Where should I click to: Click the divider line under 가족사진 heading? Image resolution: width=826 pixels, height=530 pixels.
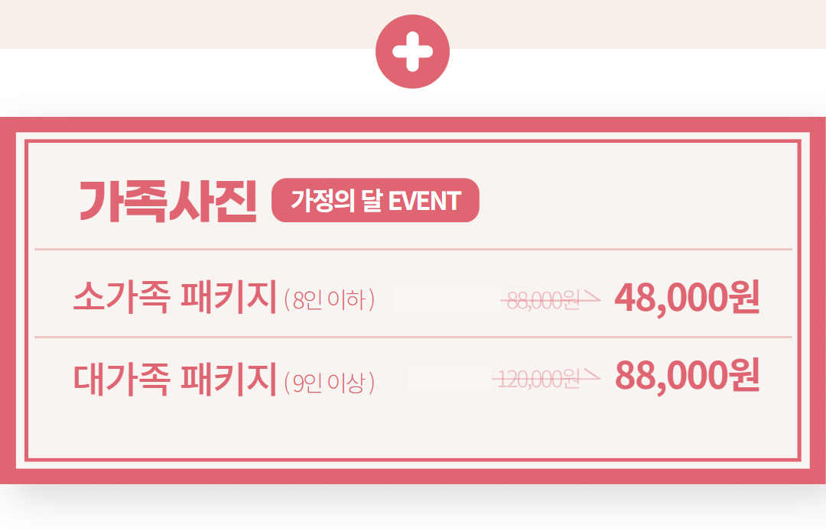click(413, 249)
